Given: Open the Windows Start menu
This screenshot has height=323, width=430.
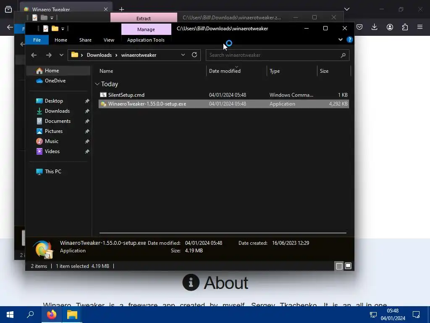Looking at the screenshot, I should (10, 315).
